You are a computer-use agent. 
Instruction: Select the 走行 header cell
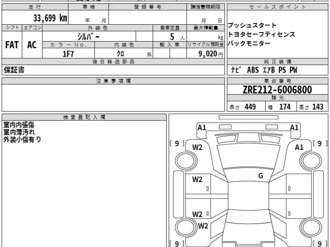tap(35, 7)
